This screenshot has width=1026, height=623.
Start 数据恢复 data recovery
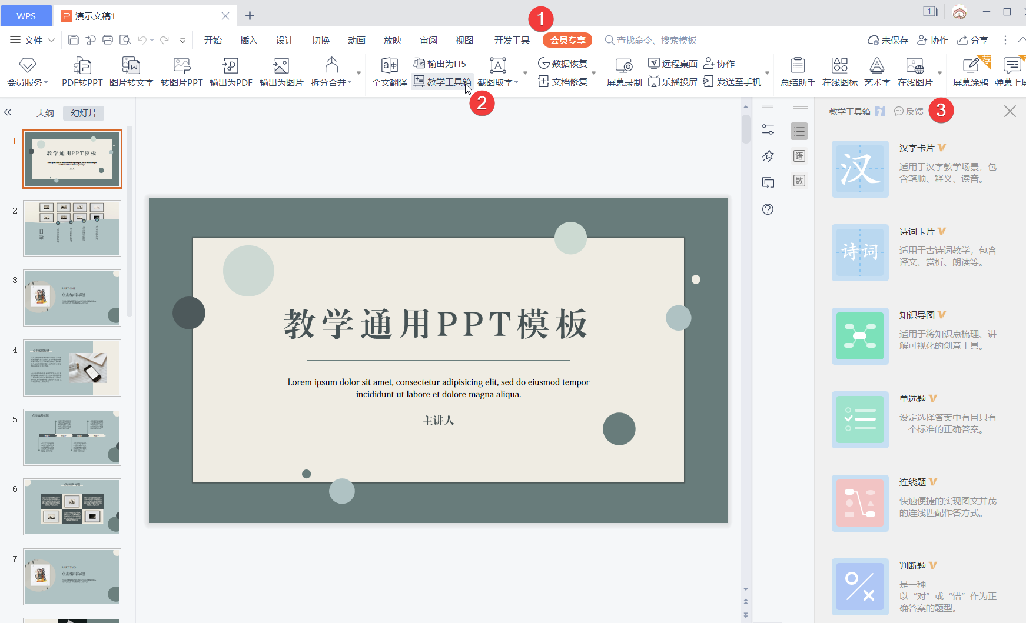[563, 64]
